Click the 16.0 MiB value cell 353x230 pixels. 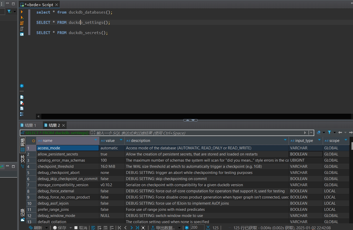(x=112, y=166)
